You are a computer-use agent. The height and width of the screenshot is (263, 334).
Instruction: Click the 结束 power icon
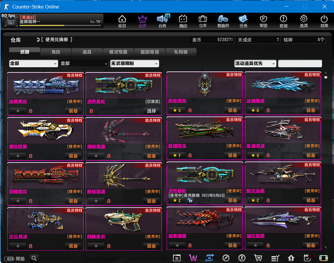(324, 21)
